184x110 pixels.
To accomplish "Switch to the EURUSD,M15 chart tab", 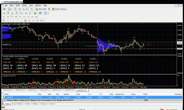I will [8, 90].
